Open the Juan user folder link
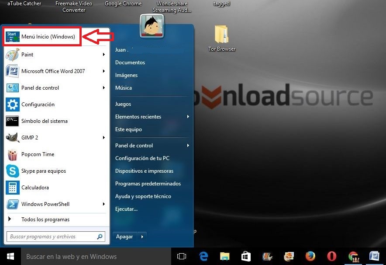The image size is (386, 265). tap(121, 50)
